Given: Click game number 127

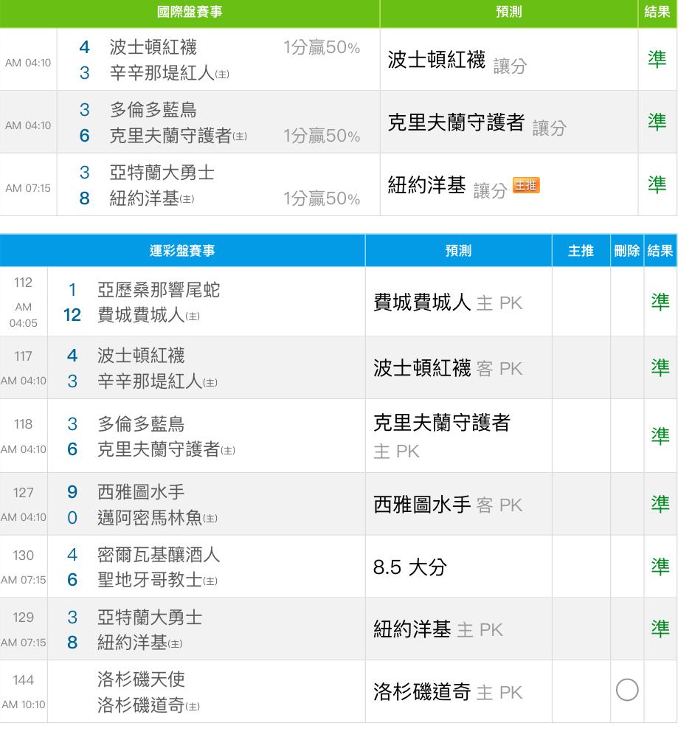Looking at the screenshot, I should click(23, 492).
